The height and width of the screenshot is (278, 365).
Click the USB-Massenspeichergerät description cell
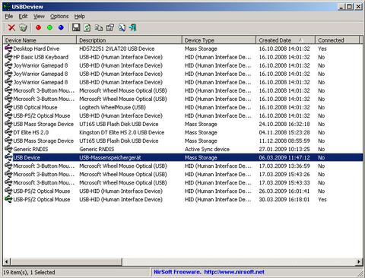(110, 157)
